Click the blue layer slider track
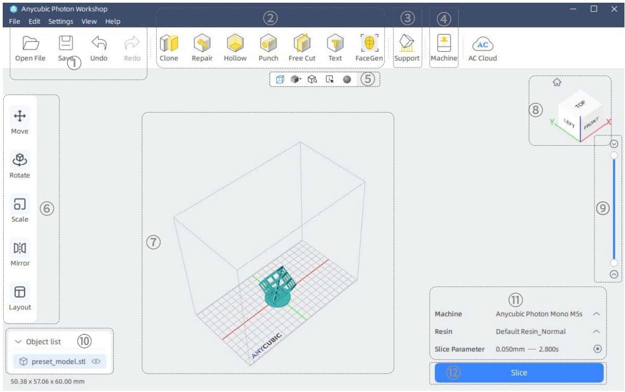Viewport: 625px width, 392px height. [614, 209]
